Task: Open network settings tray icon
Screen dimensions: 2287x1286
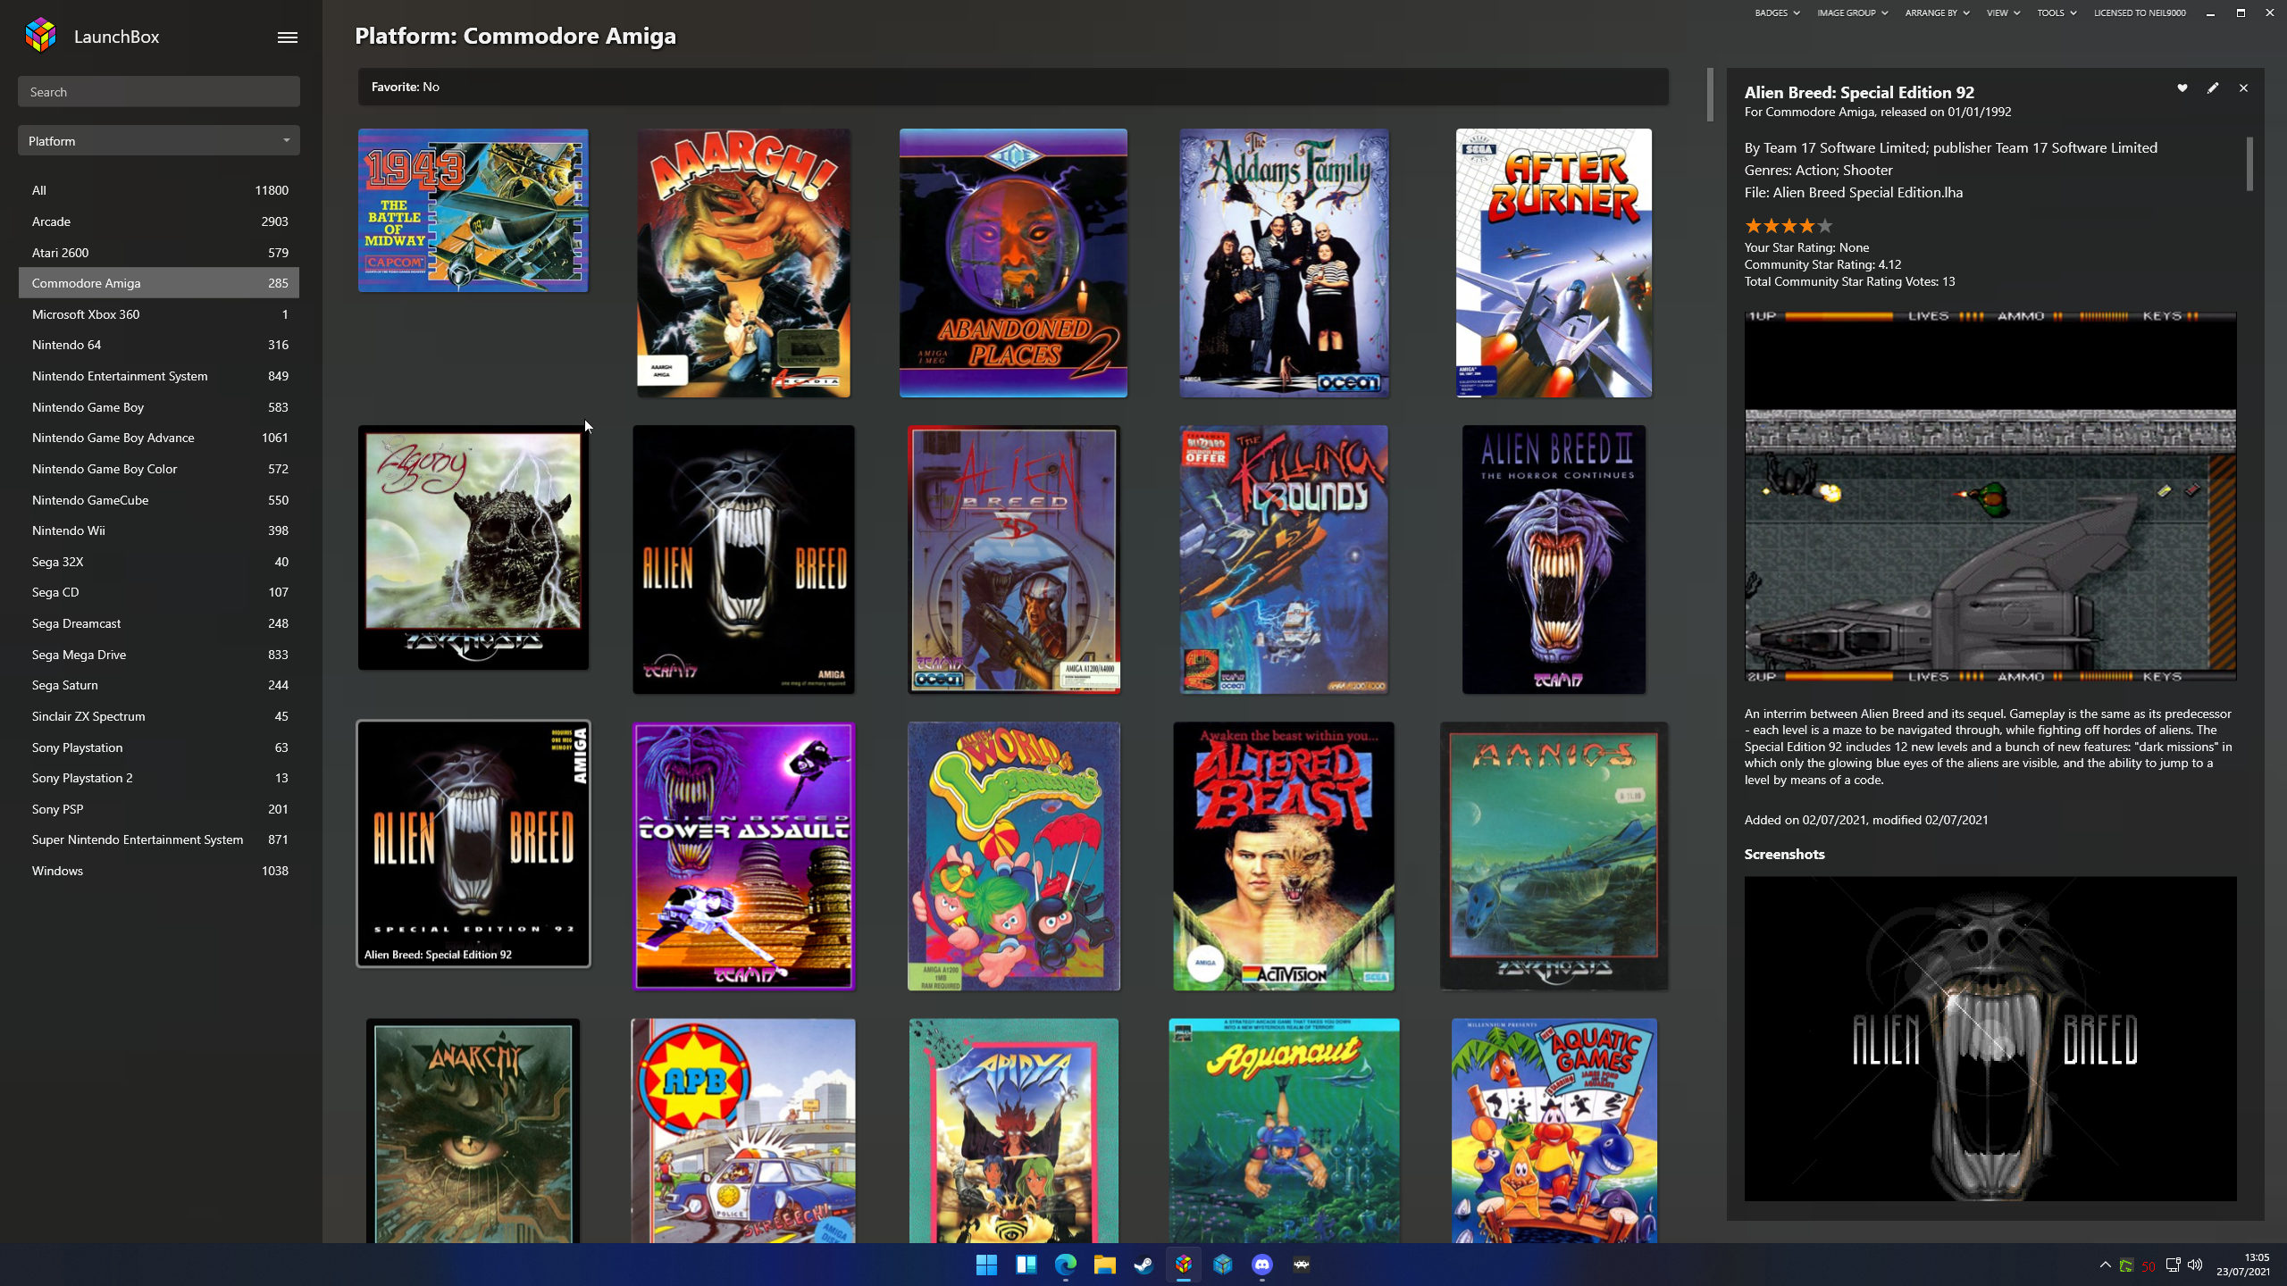Action: (x=2173, y=1265)
